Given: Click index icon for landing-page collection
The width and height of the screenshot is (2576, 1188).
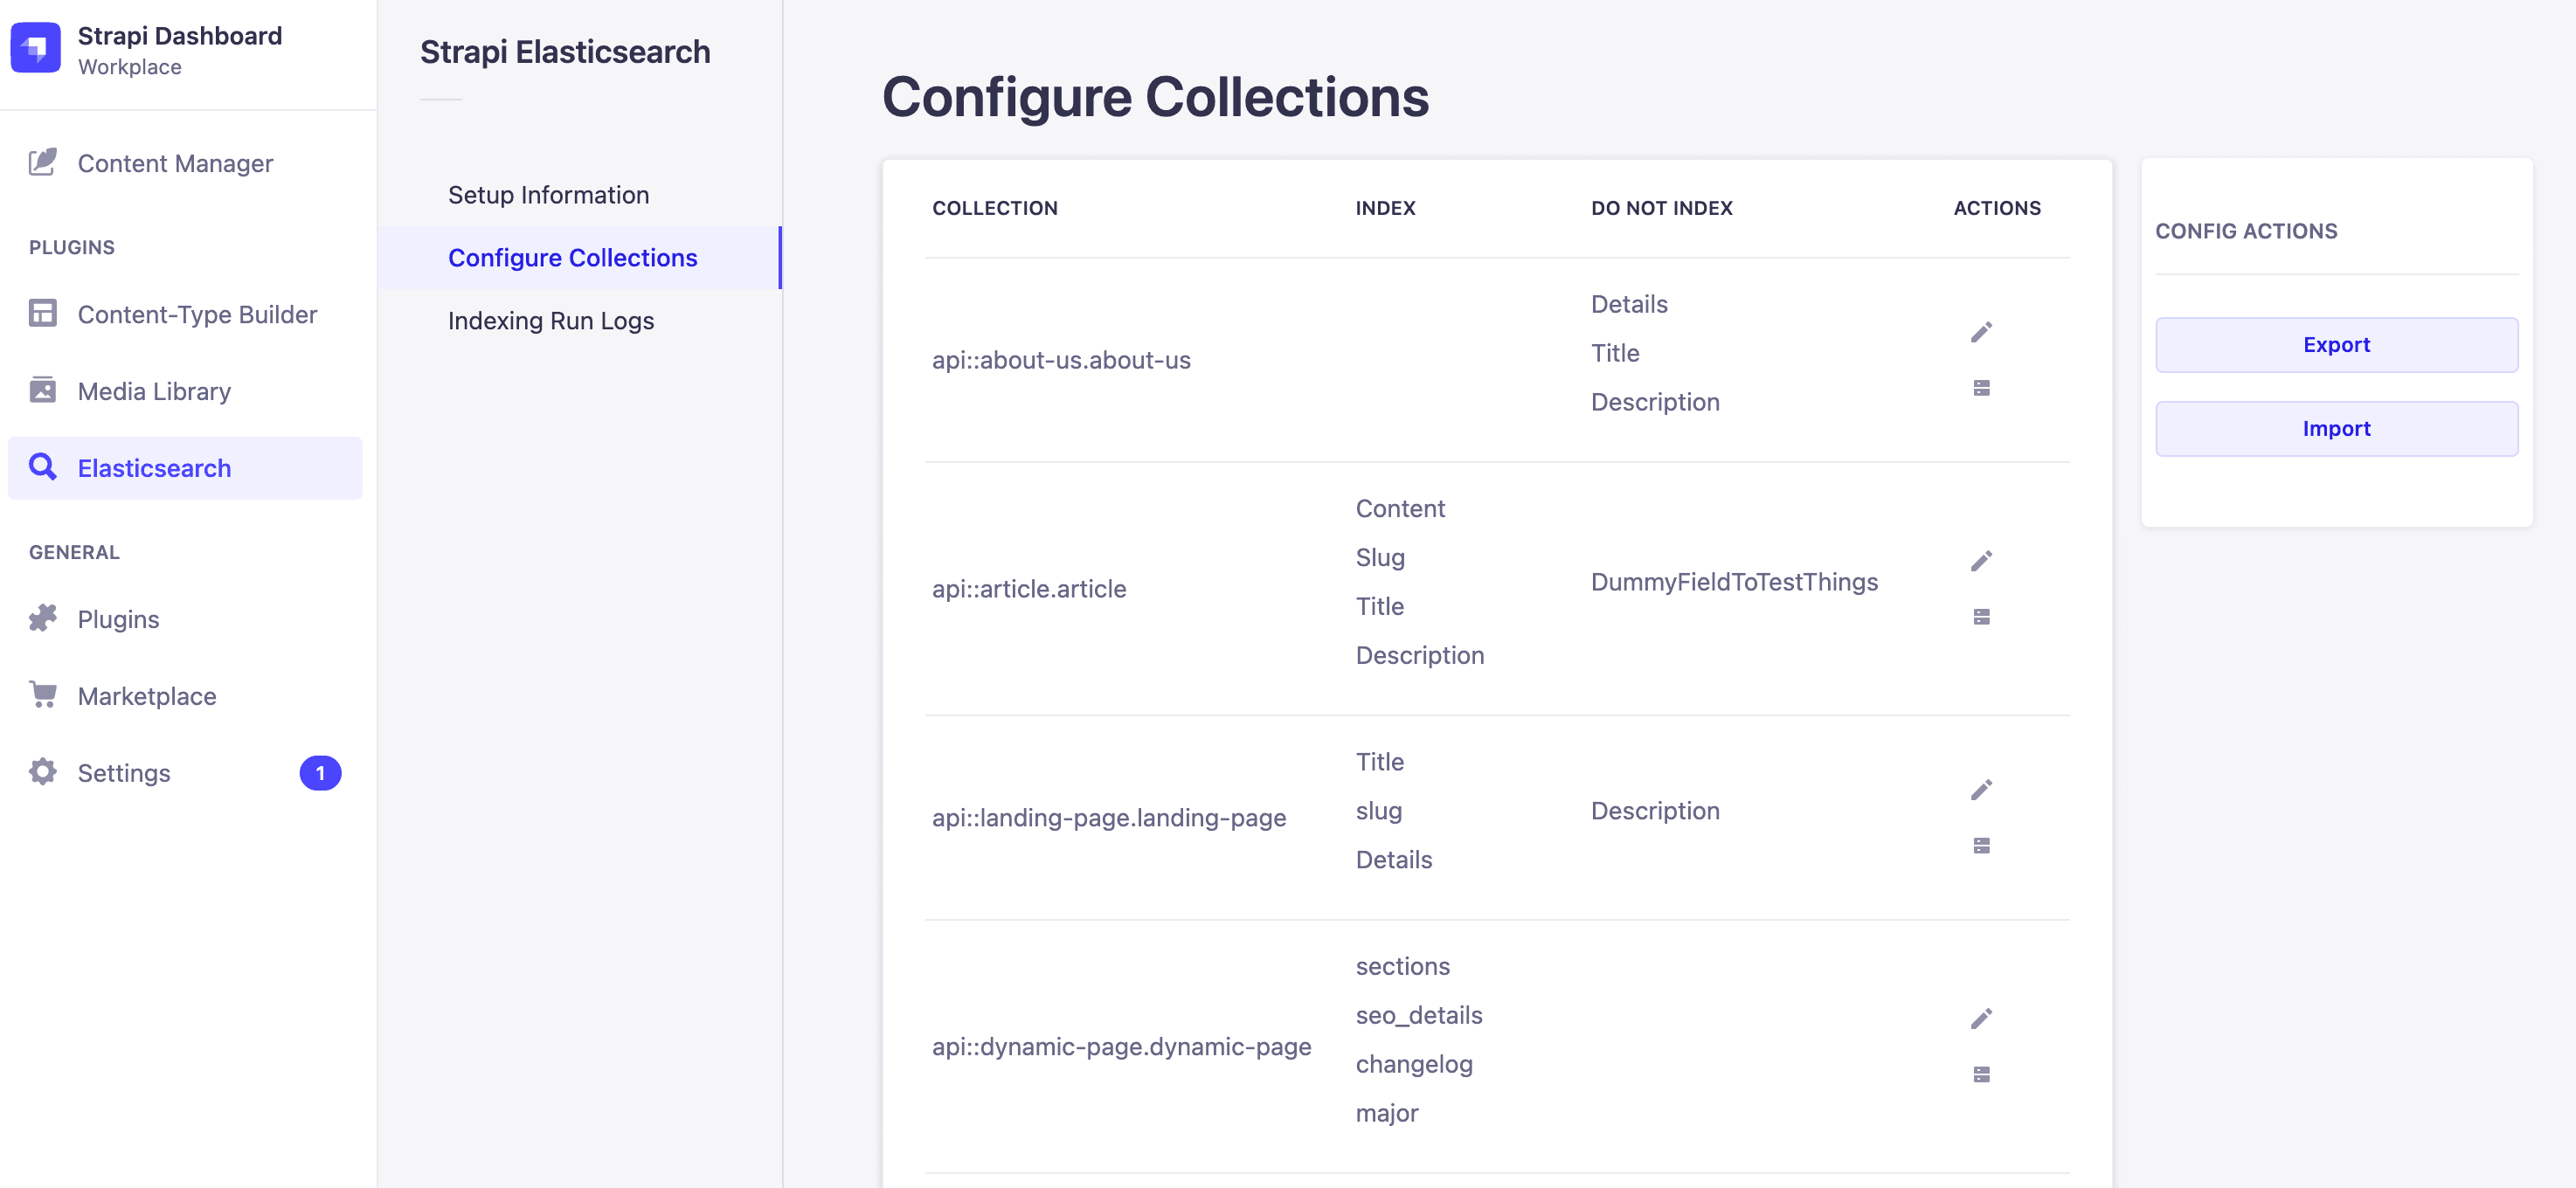Looking at the screenshot, I should (1981, 846).
